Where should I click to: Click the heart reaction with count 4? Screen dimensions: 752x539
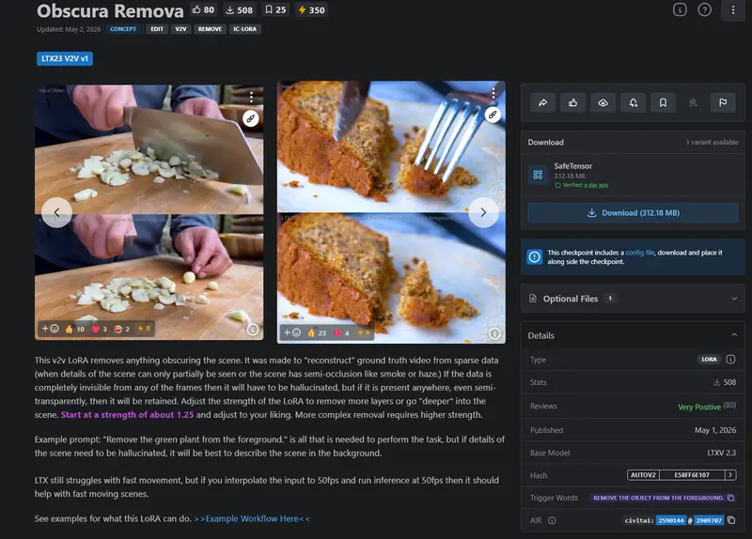(341, 333)
